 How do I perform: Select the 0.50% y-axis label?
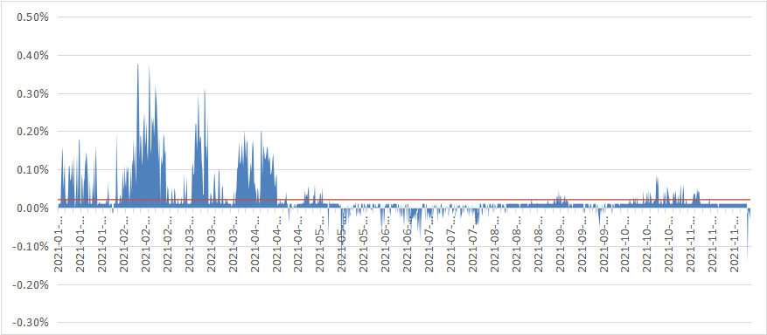(x=32, y=17)
